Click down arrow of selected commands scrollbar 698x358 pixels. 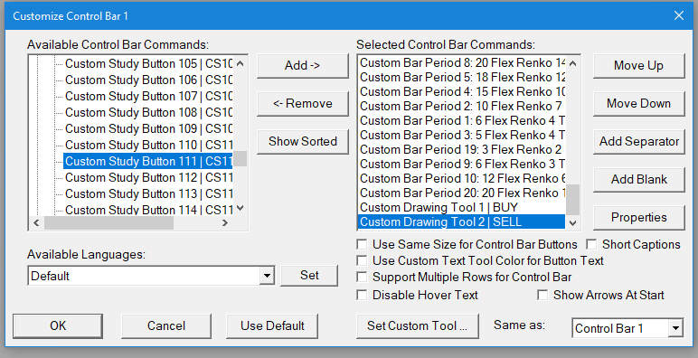[573, 222]
